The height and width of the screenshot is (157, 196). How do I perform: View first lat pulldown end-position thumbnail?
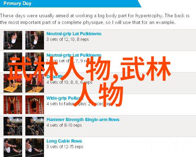click(34, 40)
